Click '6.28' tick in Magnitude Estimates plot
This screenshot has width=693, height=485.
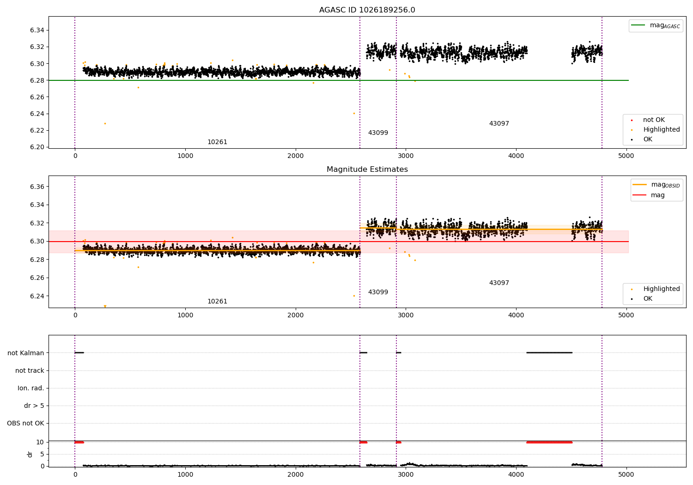tap(37, 260)
